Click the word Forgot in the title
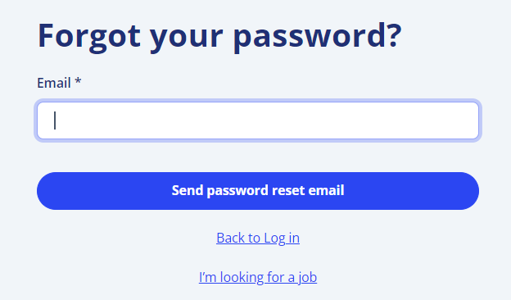This screenshot has width=511, height=300. pyautogui.click(x=89, y=37)
